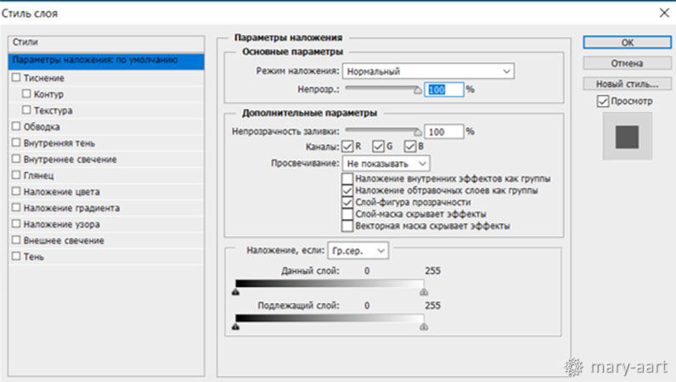Toggle the R channel checkbox

(347, 148)
